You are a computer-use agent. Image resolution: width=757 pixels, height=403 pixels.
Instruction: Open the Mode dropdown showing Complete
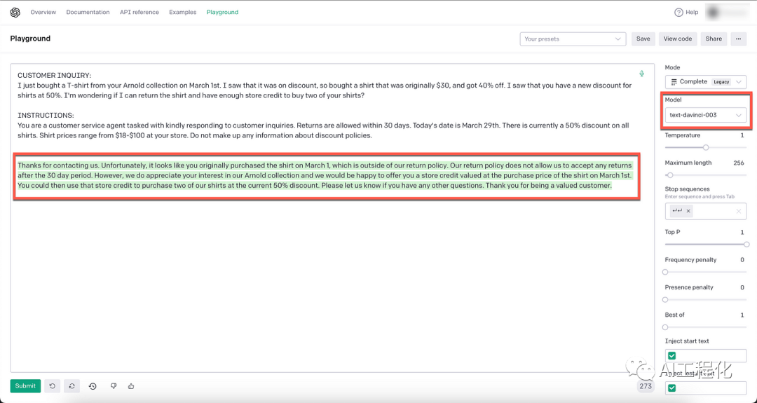(x=705, y=82)
